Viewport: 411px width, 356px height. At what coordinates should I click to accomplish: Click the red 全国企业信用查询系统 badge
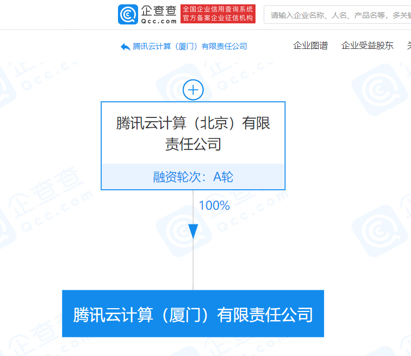tap(218, 14)
